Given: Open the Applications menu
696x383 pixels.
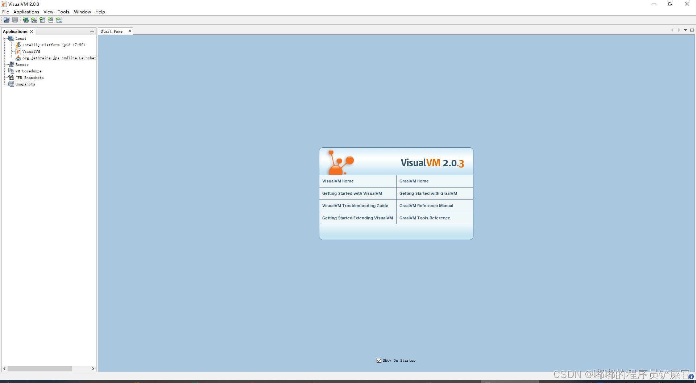Looking at the screenshot, I should (x=26, y=12).
